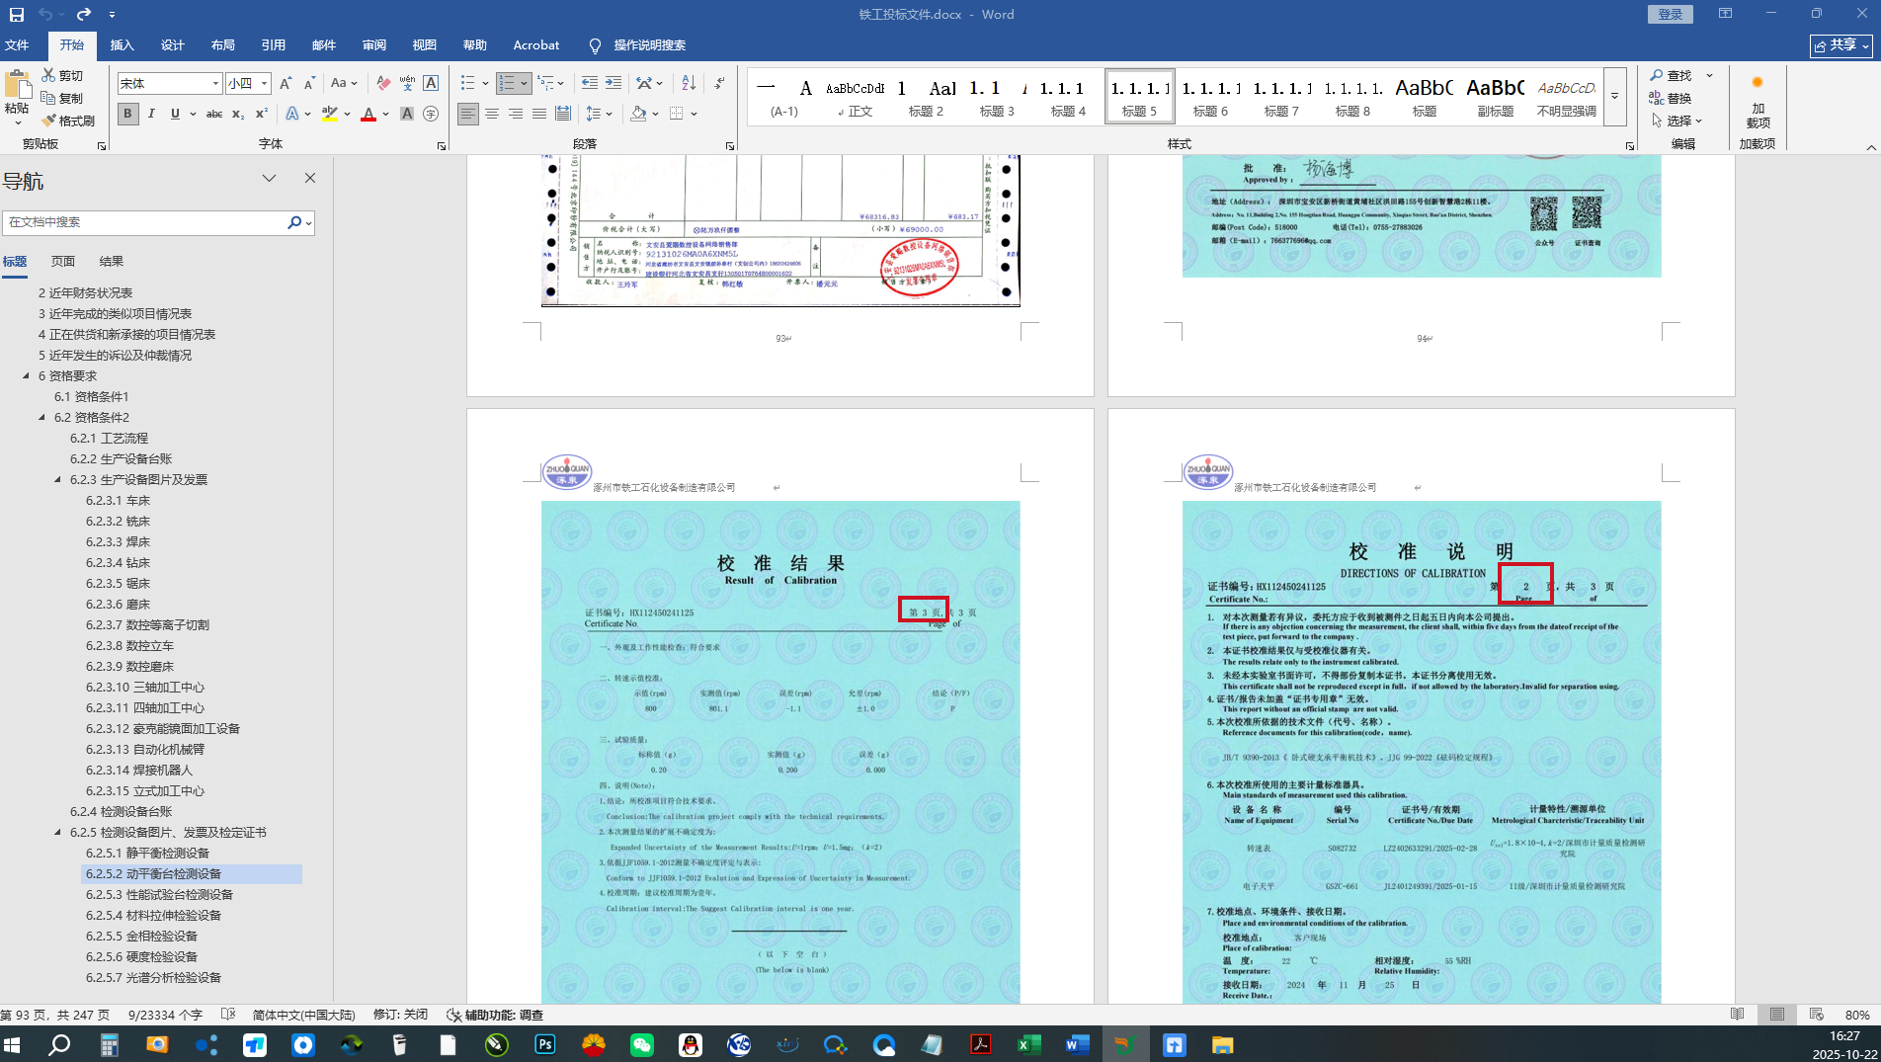Image resolution: width=1881 pixels, height=1062 pixels.
Task: Click the Cut (剪切) scissors button
Action: (x=62, y=75)
